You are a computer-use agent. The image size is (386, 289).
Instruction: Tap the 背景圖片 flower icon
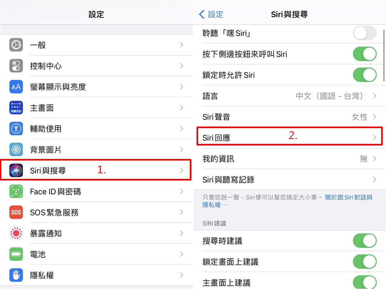(x=16, y=150)
